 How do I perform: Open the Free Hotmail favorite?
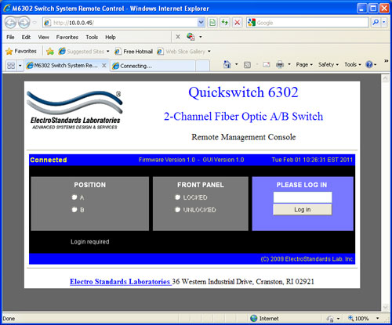coord(133,52)
